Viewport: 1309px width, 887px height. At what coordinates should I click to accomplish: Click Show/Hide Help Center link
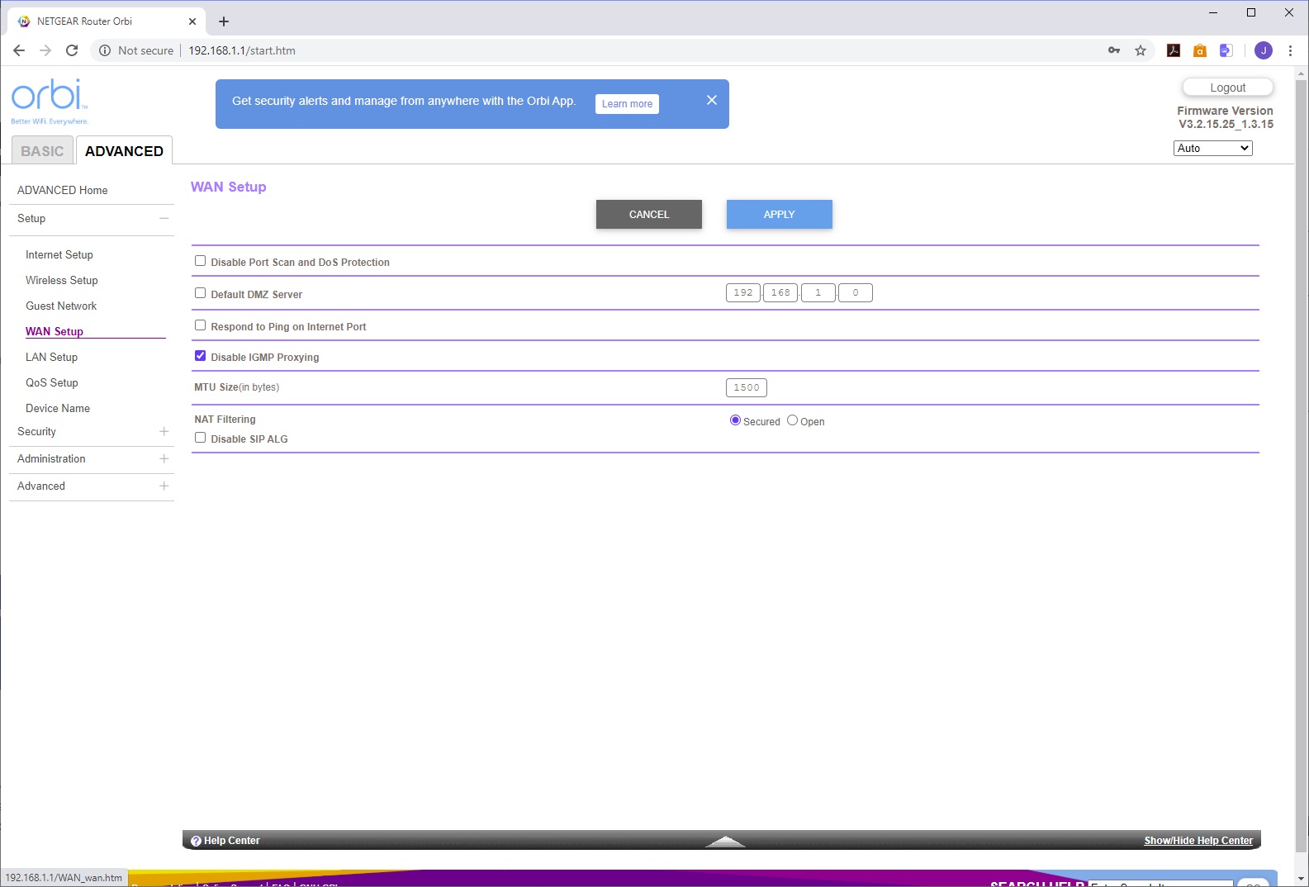pyautogui.click(x=1198, y=841)
